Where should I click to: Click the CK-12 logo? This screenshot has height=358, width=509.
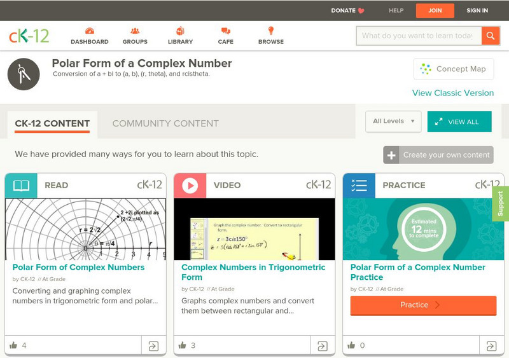click(29, 36)
